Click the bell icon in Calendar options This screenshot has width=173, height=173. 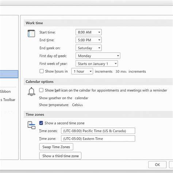[31, 92]
